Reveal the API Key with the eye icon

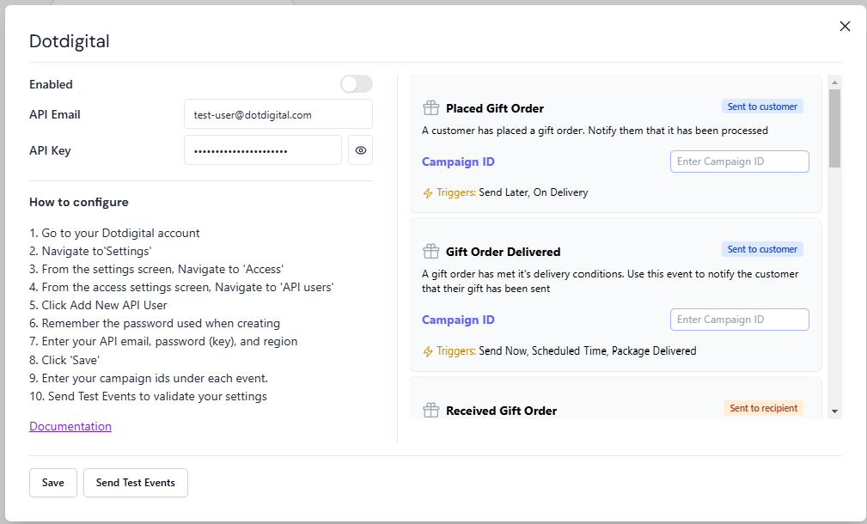pos(361,150)
